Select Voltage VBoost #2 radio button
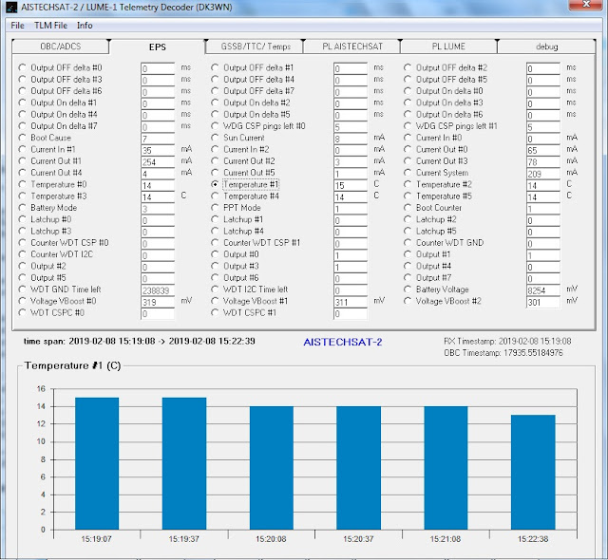This screenshot has height=560, width=608. click(408, 301)
